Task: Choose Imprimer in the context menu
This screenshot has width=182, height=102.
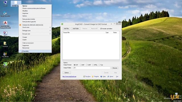Action: [35, 13]
